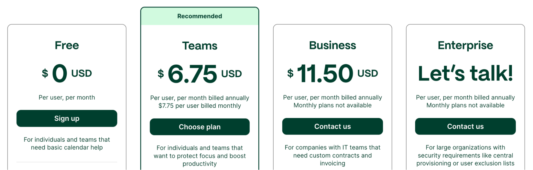Click the Let's talk! text on Enterprise card

pos(465,73)
